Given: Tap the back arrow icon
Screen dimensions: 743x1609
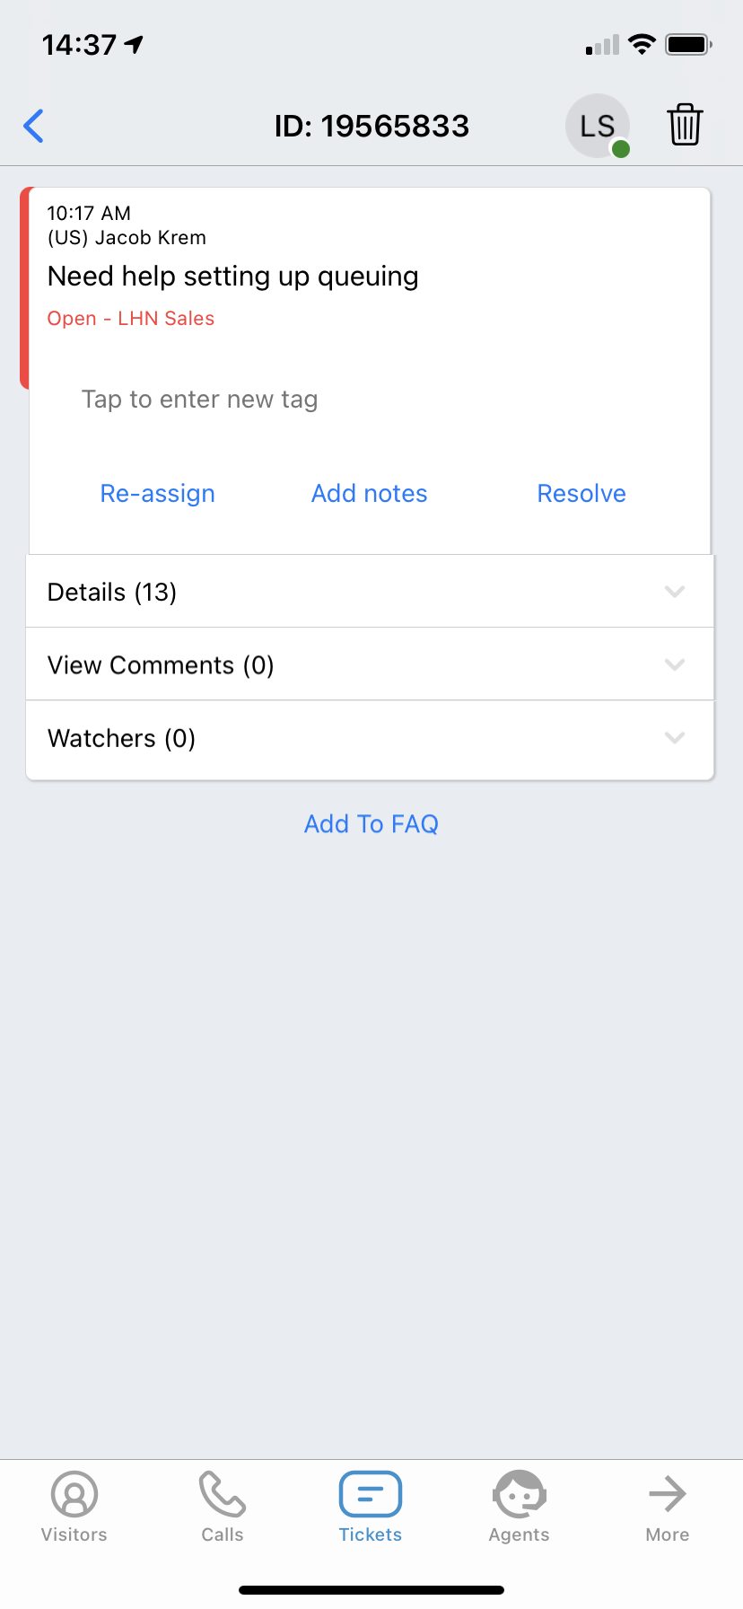Looking at the screenshot, I should [x=34, y=126].
